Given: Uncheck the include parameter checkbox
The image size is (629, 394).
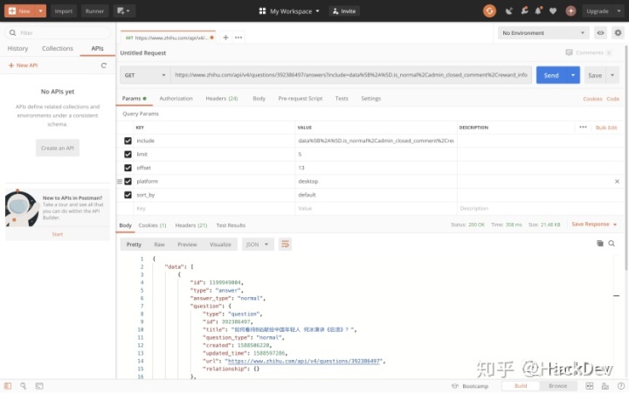Looking at the screenshot, I should tap(128, 141).
